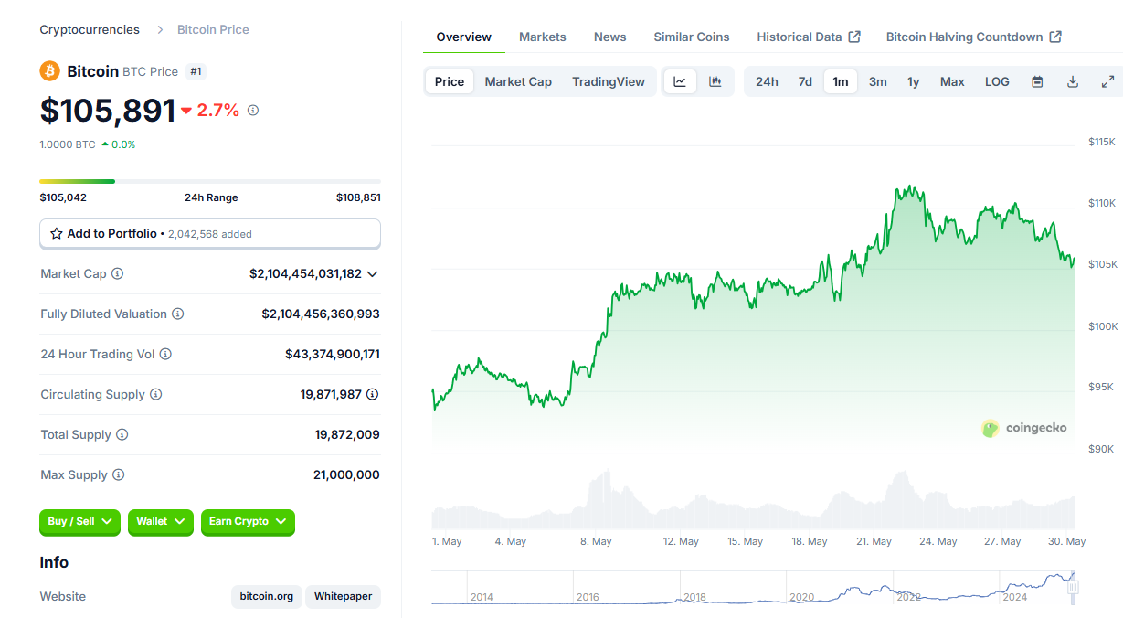Open Fully Diluted Valuation info icon
This screenshot has height=618, width=1123.
click(x=178, y=314)
